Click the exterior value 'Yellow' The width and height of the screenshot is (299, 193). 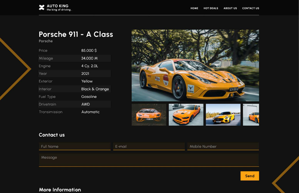(87, 81)
